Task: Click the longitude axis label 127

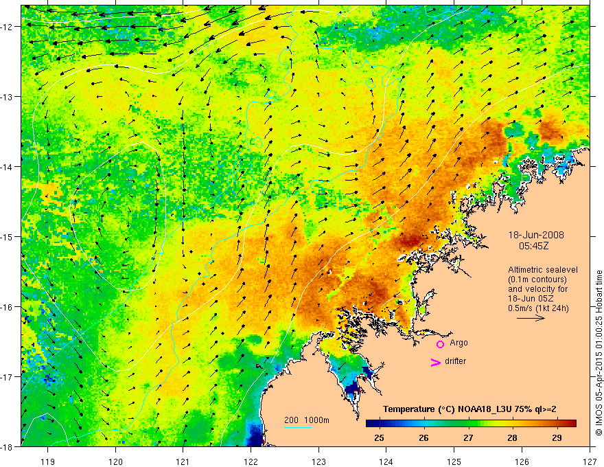Action: (590, 462)
